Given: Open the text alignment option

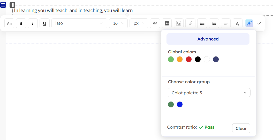Looking at the screenshot, I should point(226,23).
